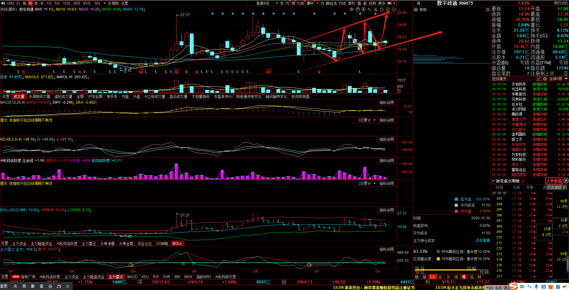Toggle the chart lock icon
Viewport: 569px width, 290px height.
[x=382, y=9]
